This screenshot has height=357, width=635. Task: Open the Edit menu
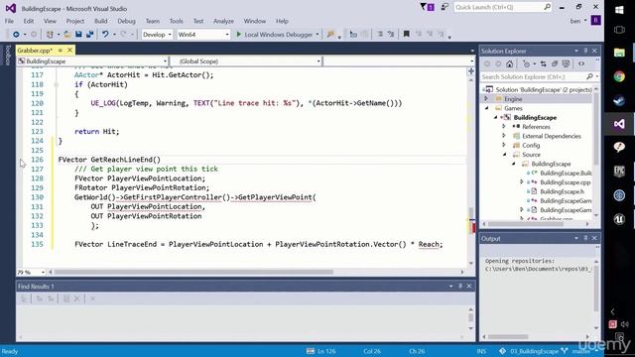pos(29,21)
